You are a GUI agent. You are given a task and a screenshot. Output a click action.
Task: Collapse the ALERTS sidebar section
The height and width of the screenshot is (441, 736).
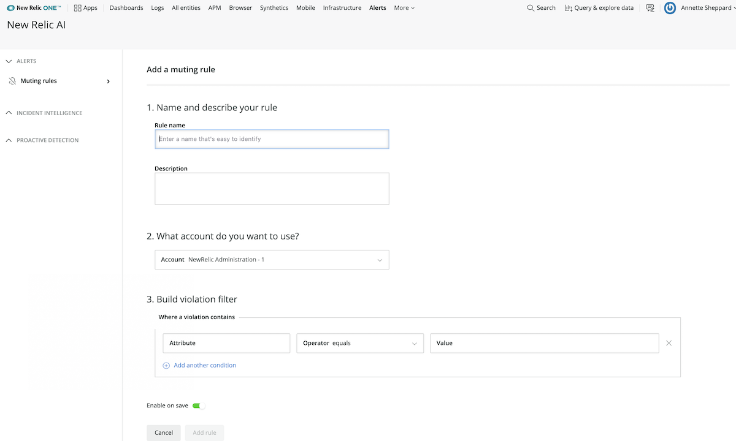click(9, 61)
